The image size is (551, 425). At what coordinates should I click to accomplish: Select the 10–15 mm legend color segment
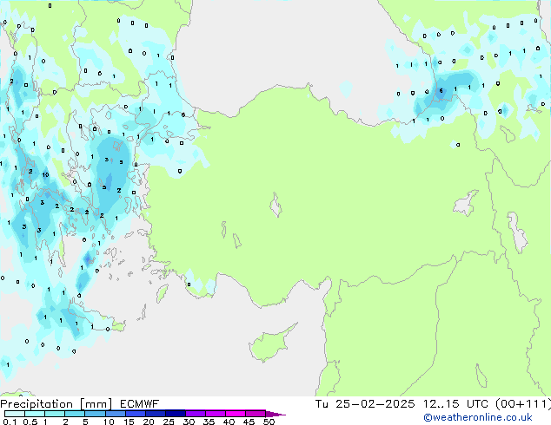pos(115,414)
